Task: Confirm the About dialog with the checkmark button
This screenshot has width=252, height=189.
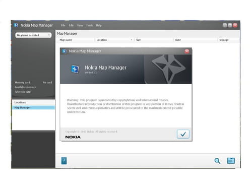Action: tap(183, 134)
